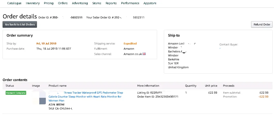Select the Expedited shipping service value
This screenshot has height=119, width=274.
pos(130,43)
